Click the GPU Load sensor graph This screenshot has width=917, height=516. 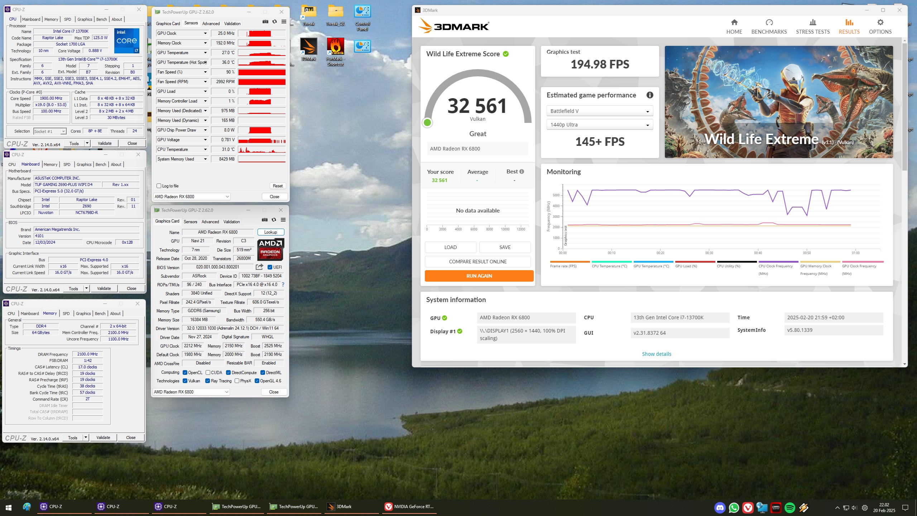(262, 91)
